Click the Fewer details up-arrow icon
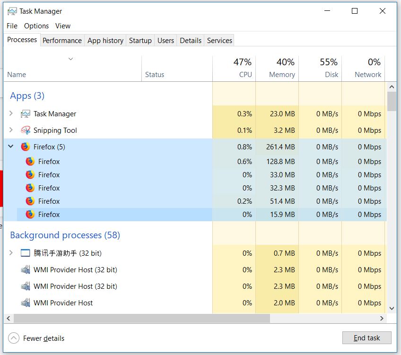The width and height of the screenshot is (401, 355). click(14, 338)
